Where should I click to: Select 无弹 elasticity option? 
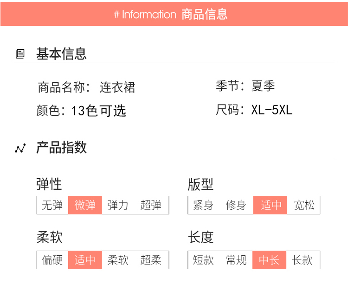52,205
